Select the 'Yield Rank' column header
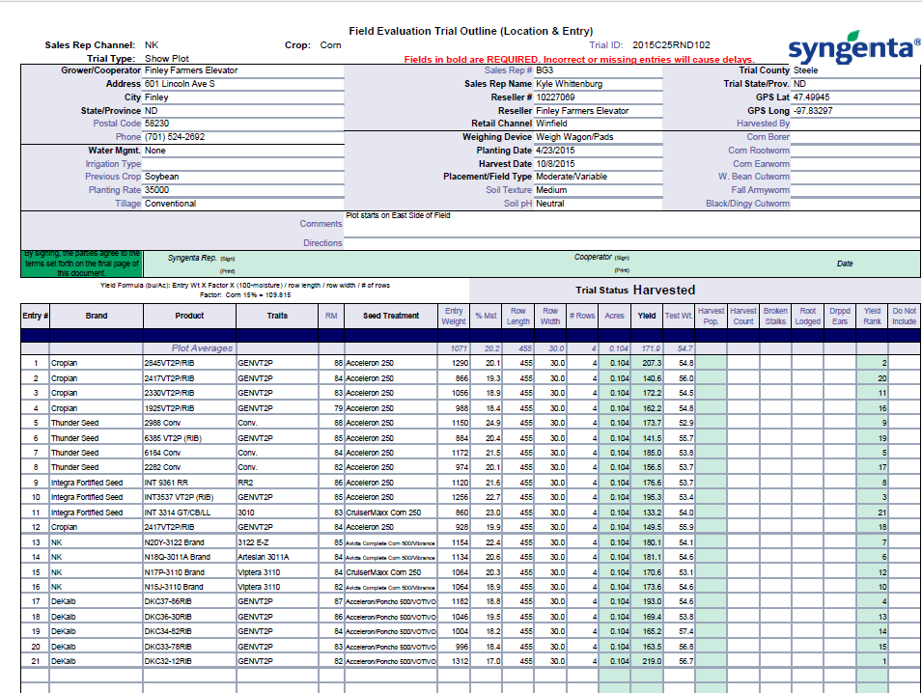This screenshot has width=922, height=693. click(x=872, y=317)
